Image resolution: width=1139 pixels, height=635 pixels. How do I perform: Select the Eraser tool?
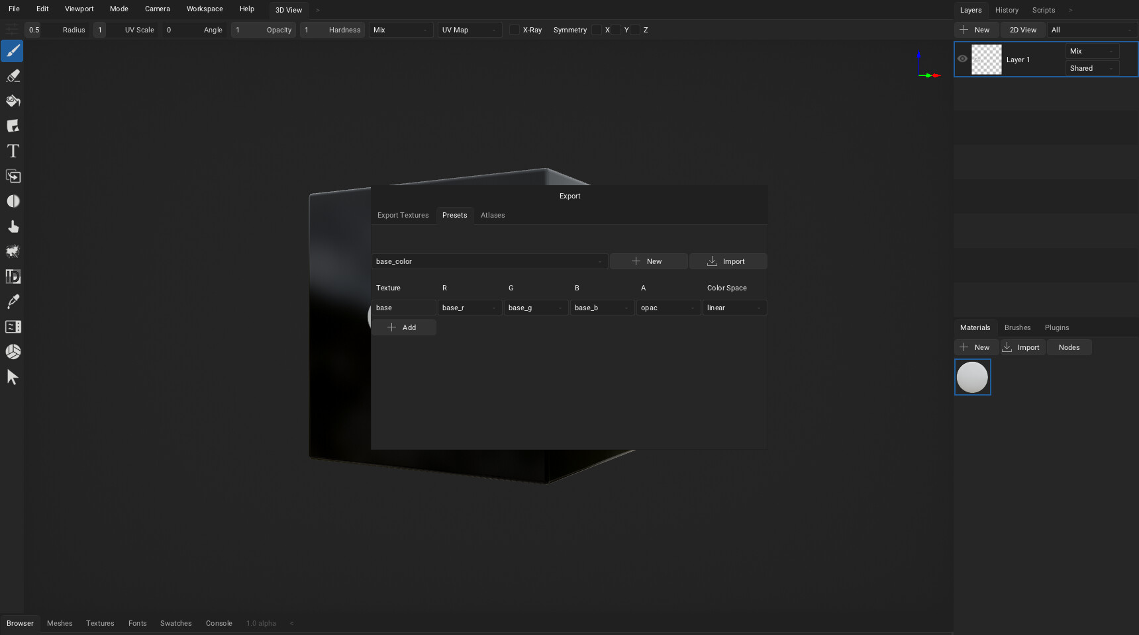[x=13, y=76]
